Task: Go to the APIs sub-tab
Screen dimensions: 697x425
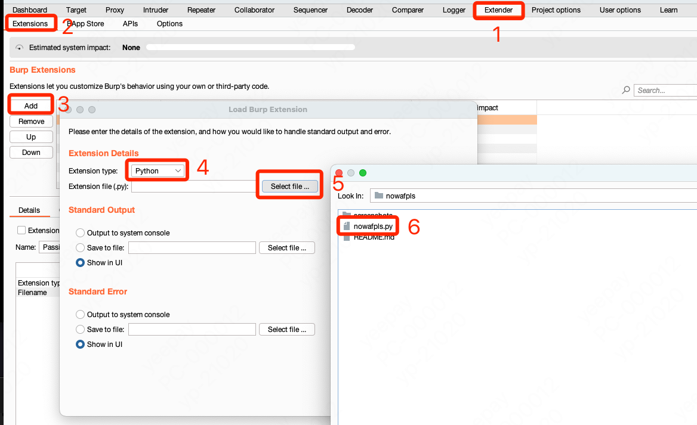Action: click(x=130, y=24)
